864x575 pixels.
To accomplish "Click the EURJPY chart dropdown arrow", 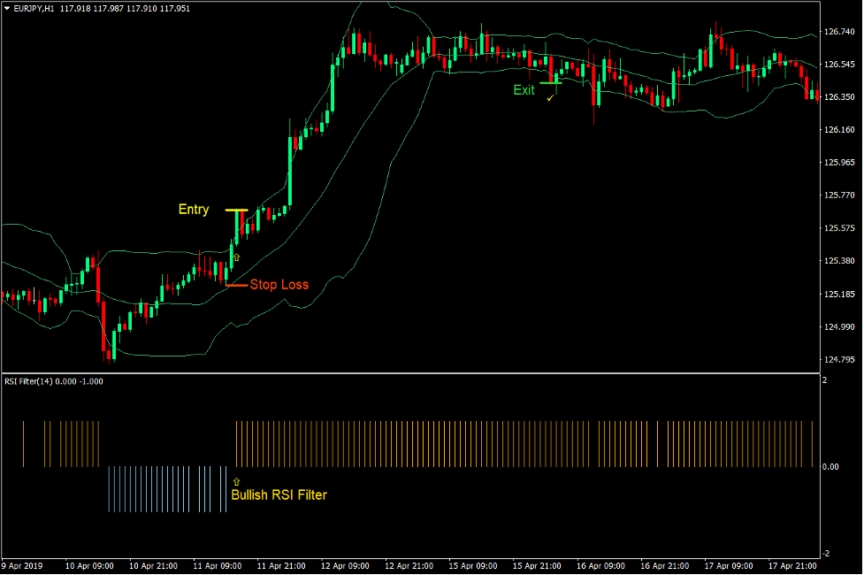I will click(x=7, y=8).
